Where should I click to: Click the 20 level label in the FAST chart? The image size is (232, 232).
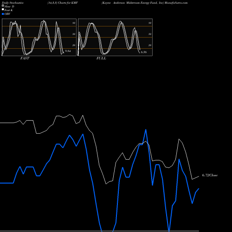[x=74, y=45]
